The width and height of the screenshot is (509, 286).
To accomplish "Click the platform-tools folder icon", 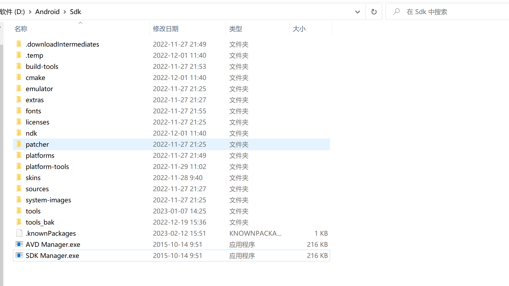I will pos(19,166).
